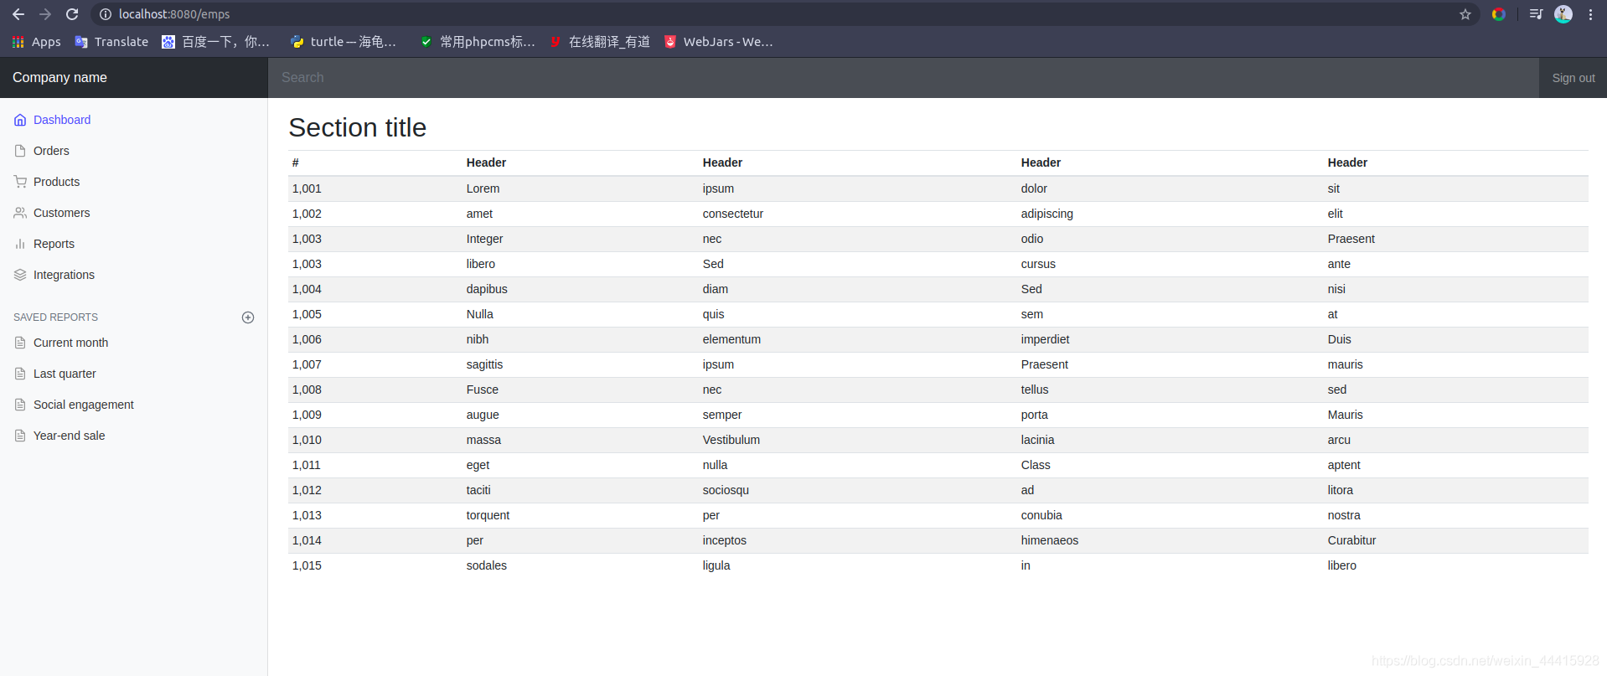
Task: Click the Company name brand link
Action: (59, 78)
